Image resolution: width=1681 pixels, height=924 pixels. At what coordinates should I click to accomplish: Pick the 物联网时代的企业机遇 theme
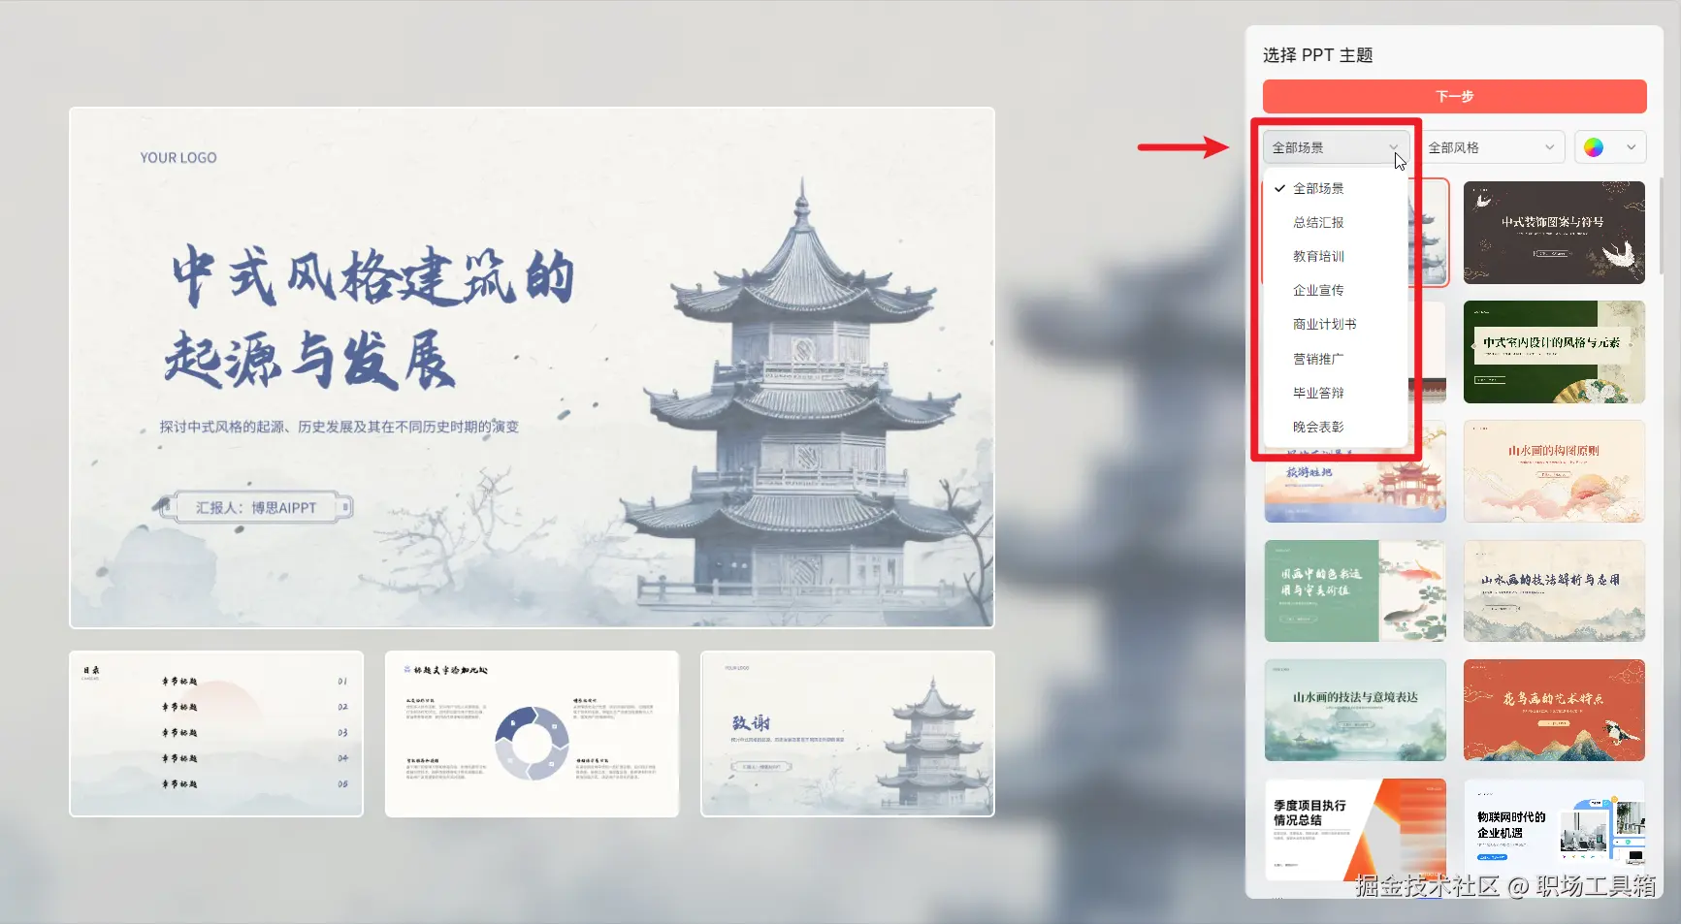tap(1553, 829)
